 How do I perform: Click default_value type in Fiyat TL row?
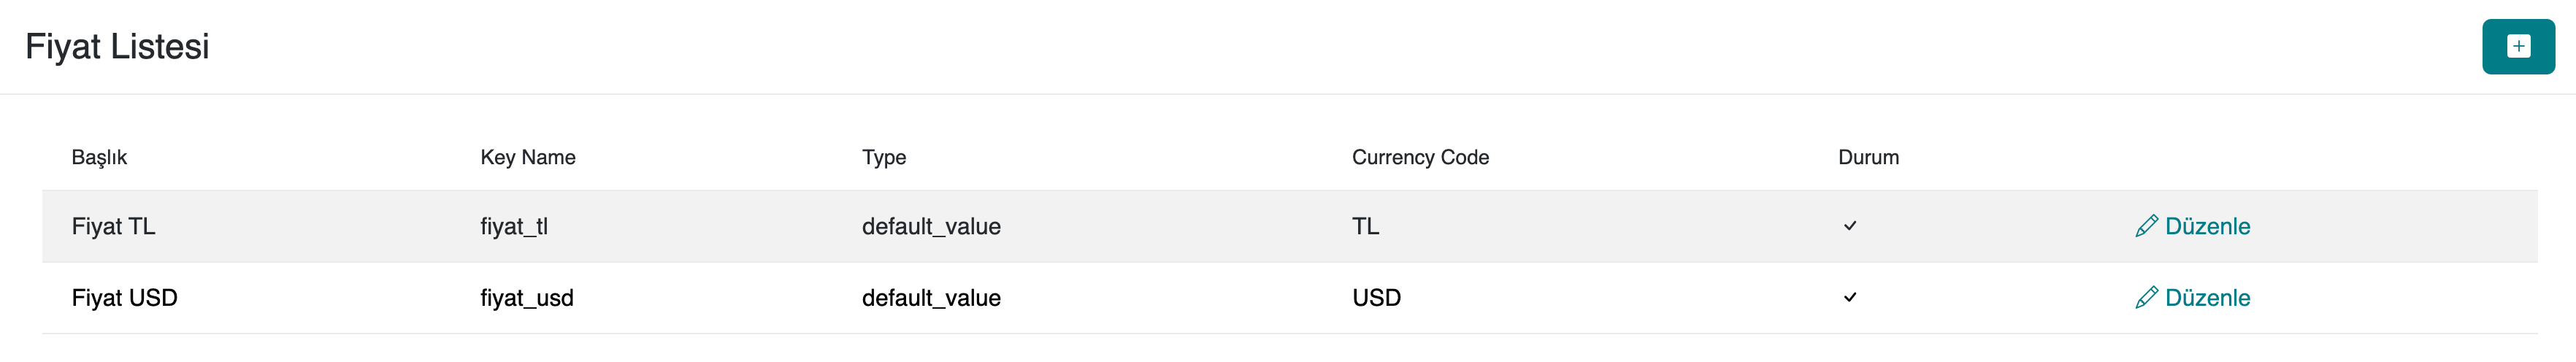[x=930, y=227]
